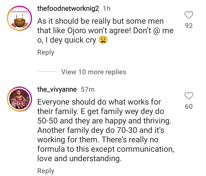
Task: Open the thefoodnetworknig2 username link
Action: (68, 9)
